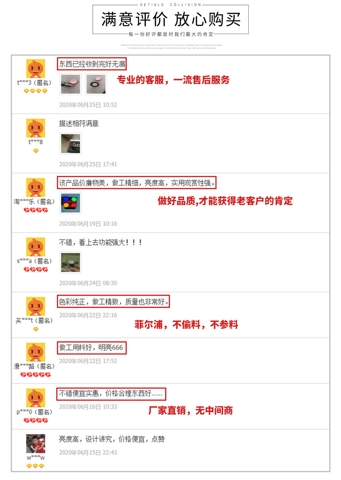Viewport: 341px width, 480px height.
Task: Click review text 做工用料好,明亮666
Action: click(91, 348)
